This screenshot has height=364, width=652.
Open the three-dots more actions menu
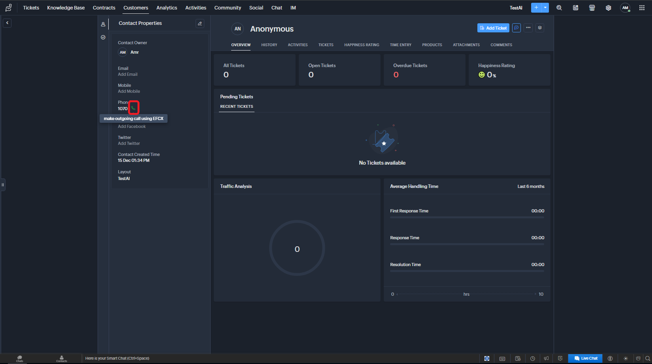click(528, 28)
